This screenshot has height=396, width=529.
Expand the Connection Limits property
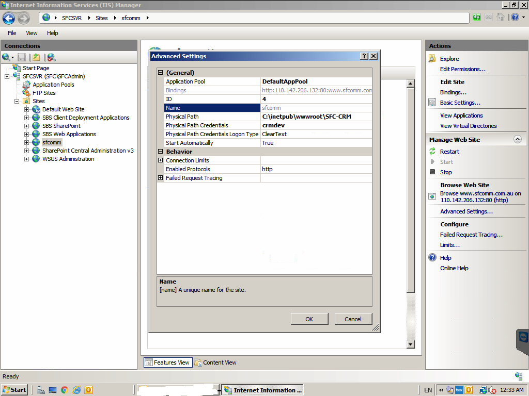tap(160, 160)
